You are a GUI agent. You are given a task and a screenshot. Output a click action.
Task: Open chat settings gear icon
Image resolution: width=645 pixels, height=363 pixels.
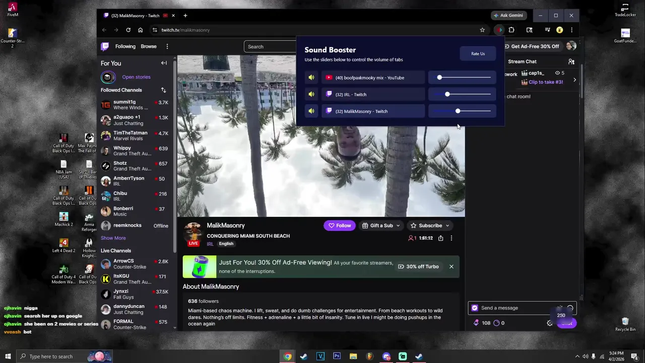pos(550,323)
